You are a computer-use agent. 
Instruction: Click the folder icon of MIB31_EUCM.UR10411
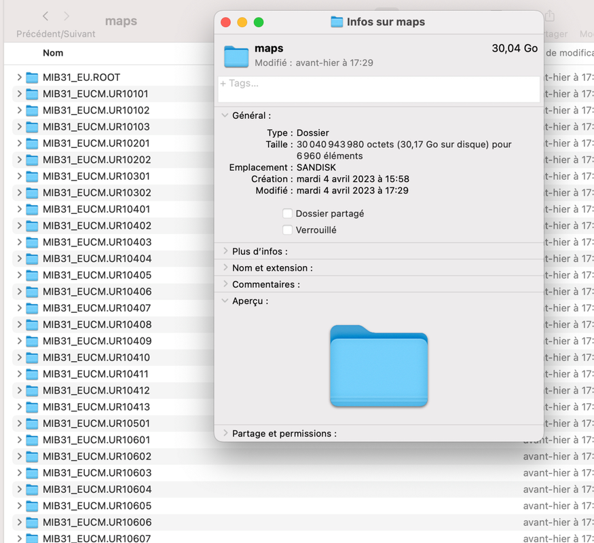click(32, 374)
